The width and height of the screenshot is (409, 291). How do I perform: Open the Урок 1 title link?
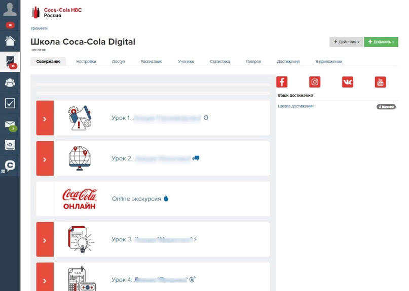coord(156,118)
